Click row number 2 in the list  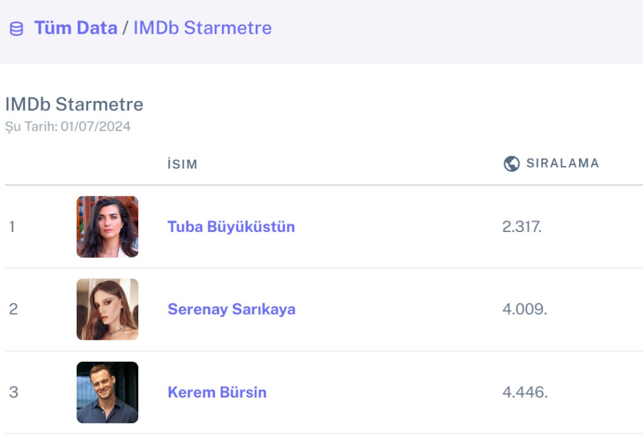(13, 309)
